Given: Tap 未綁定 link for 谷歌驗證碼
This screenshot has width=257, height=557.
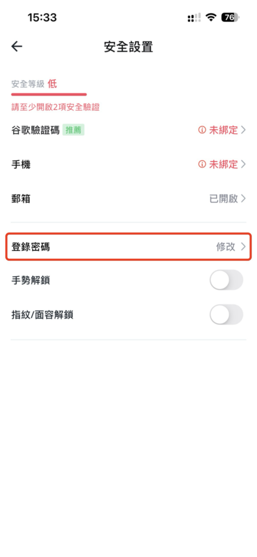Looking at the screenshot, I should (x=223, y=130).
